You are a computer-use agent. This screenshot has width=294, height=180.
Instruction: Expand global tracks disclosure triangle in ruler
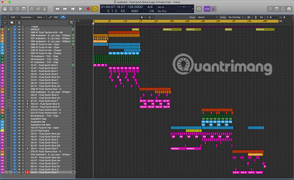(x=76, y=21)
